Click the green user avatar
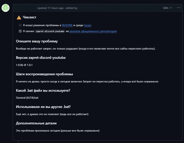The width and height of the screenshot is (184, 143). (6, 8)
